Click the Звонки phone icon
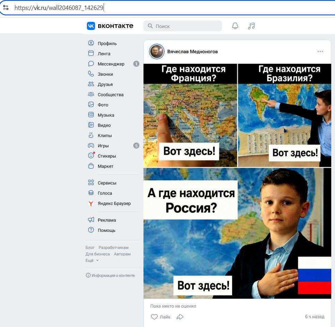 [91, 74]
